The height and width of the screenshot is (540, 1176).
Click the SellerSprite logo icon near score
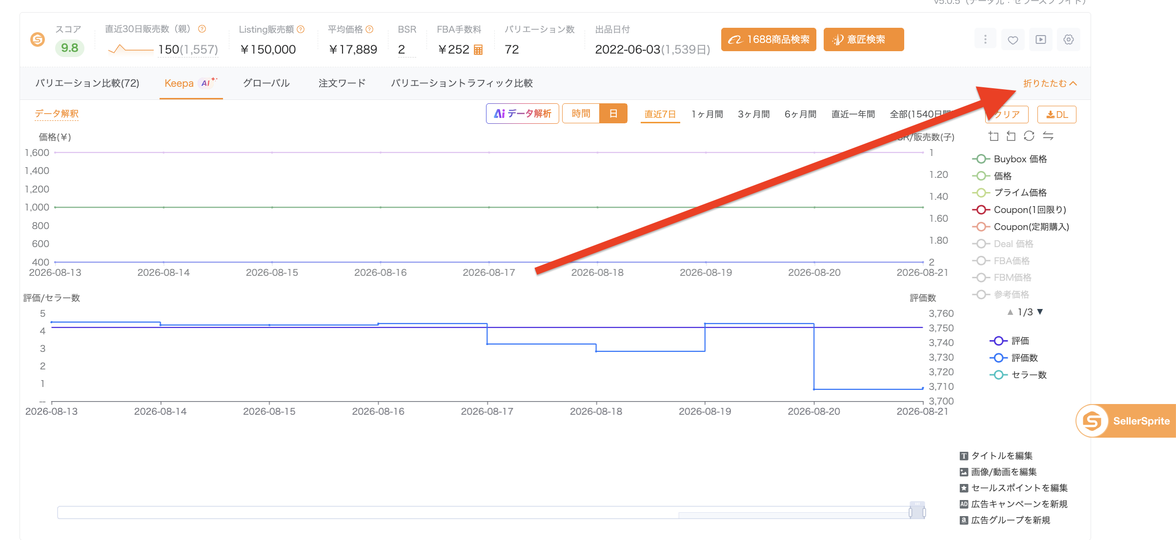[38, 39]
